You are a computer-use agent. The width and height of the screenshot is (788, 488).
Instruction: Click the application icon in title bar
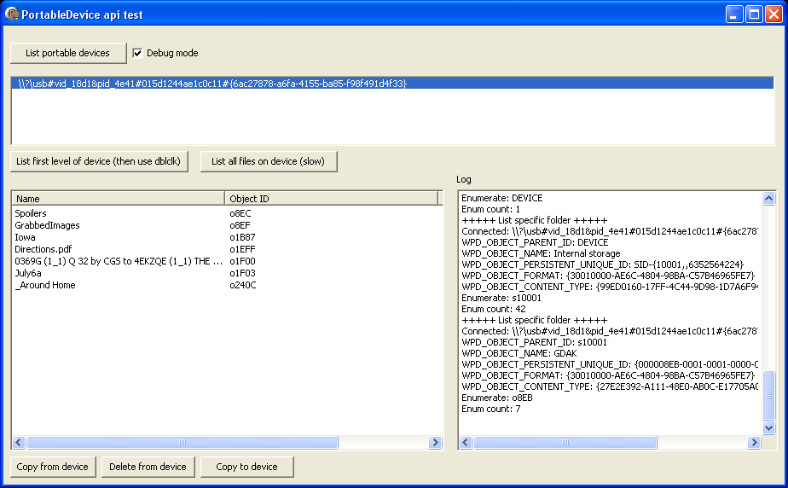12,14
